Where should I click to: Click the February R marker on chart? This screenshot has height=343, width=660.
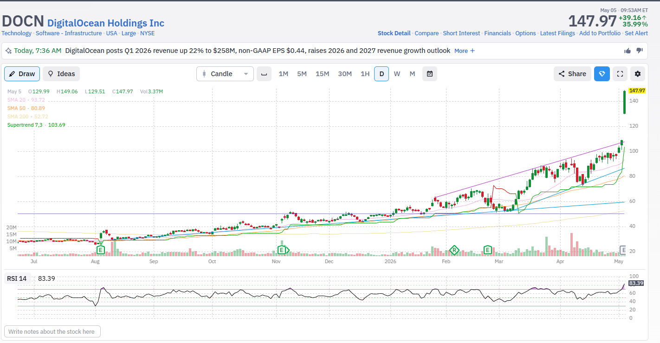click(454, 250)
